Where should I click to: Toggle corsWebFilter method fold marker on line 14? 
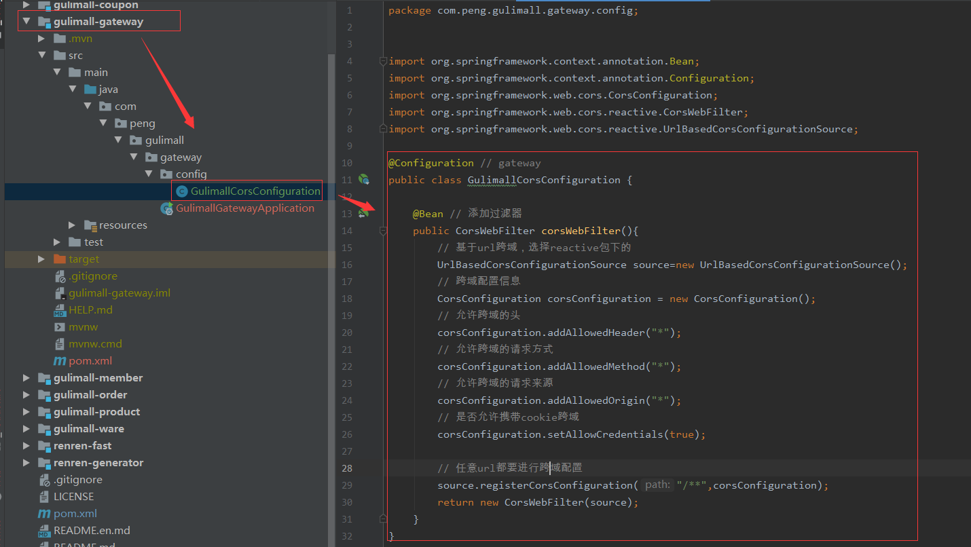point(383,231)
